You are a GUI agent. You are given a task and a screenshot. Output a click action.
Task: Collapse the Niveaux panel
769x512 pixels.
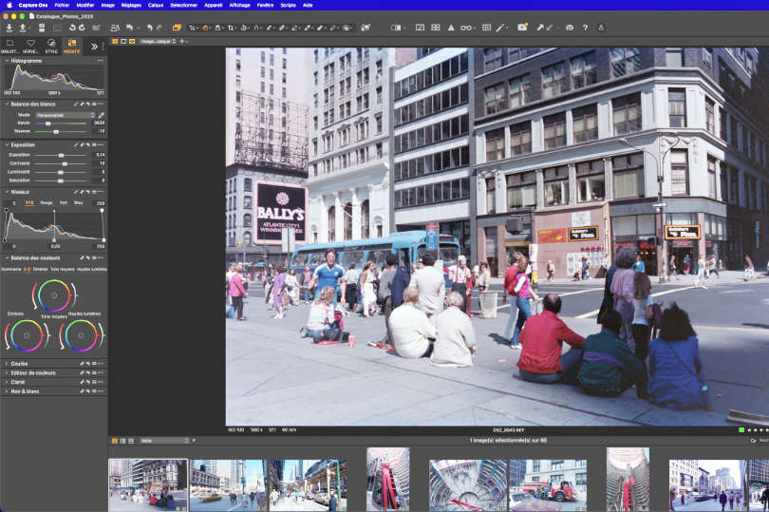click(7, 192)
